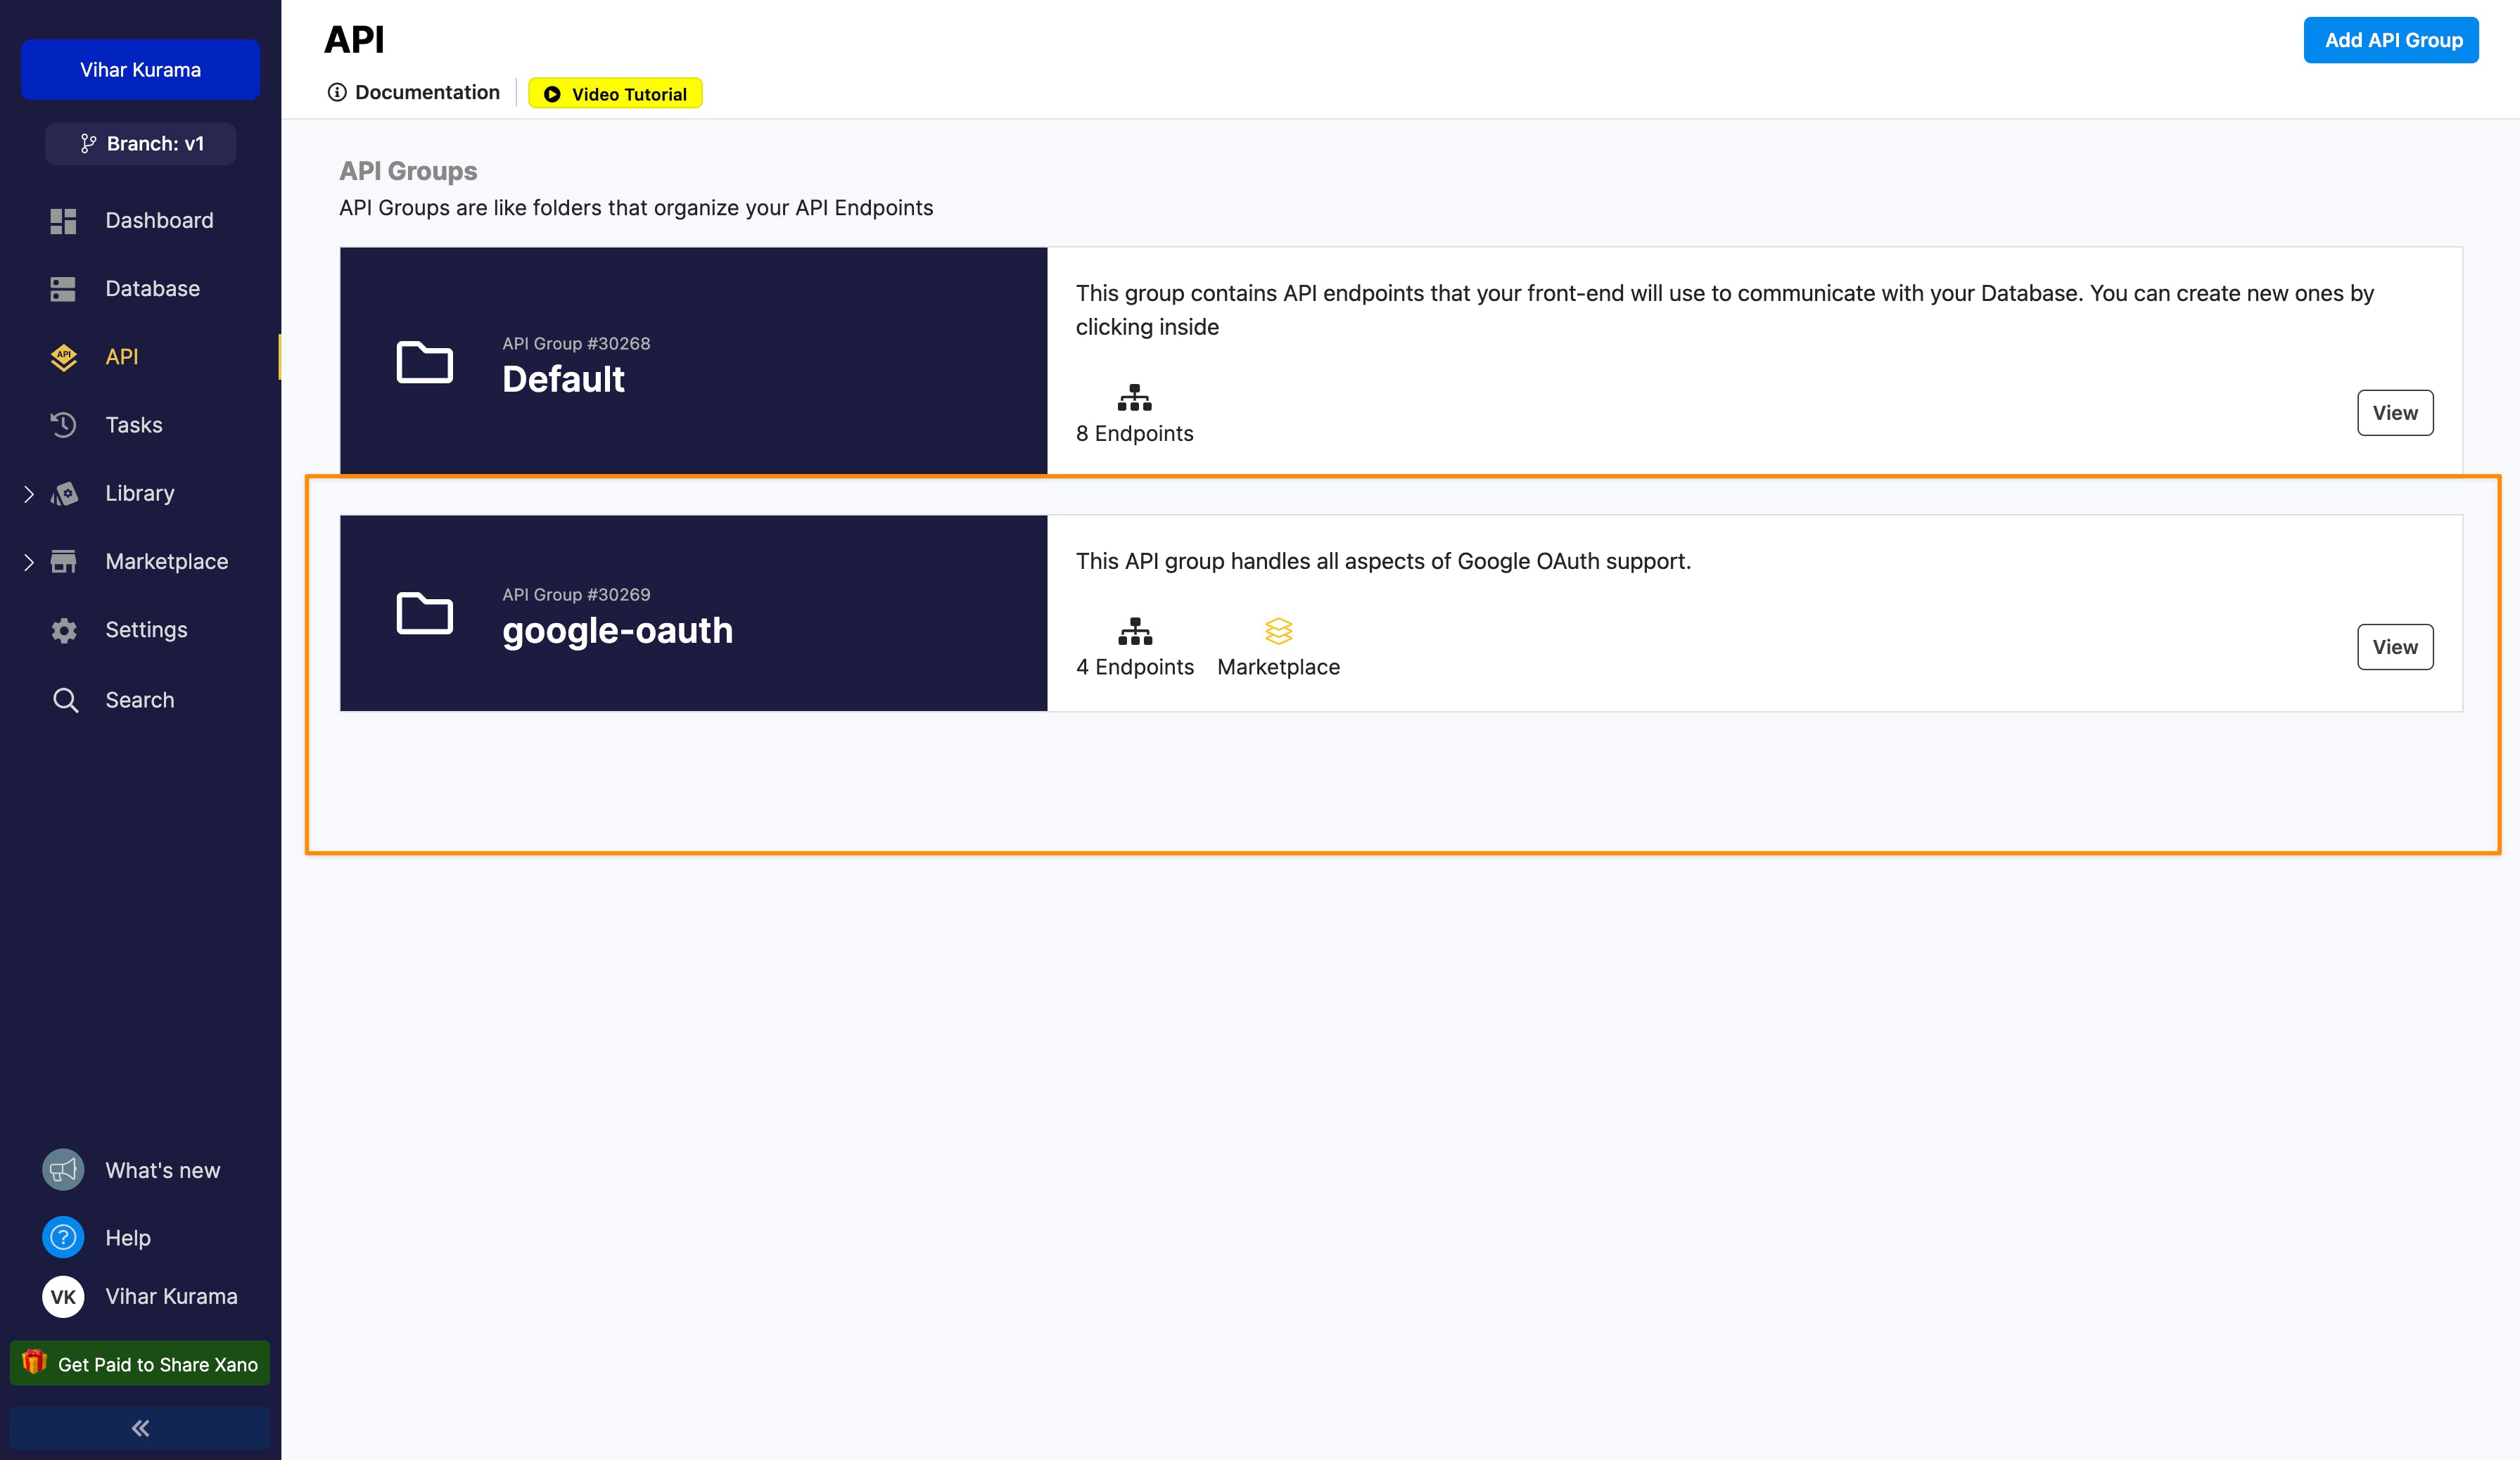Click the Database icon in sidebar
Screen dimensions: 2520x1460
(x=63, y=289)
